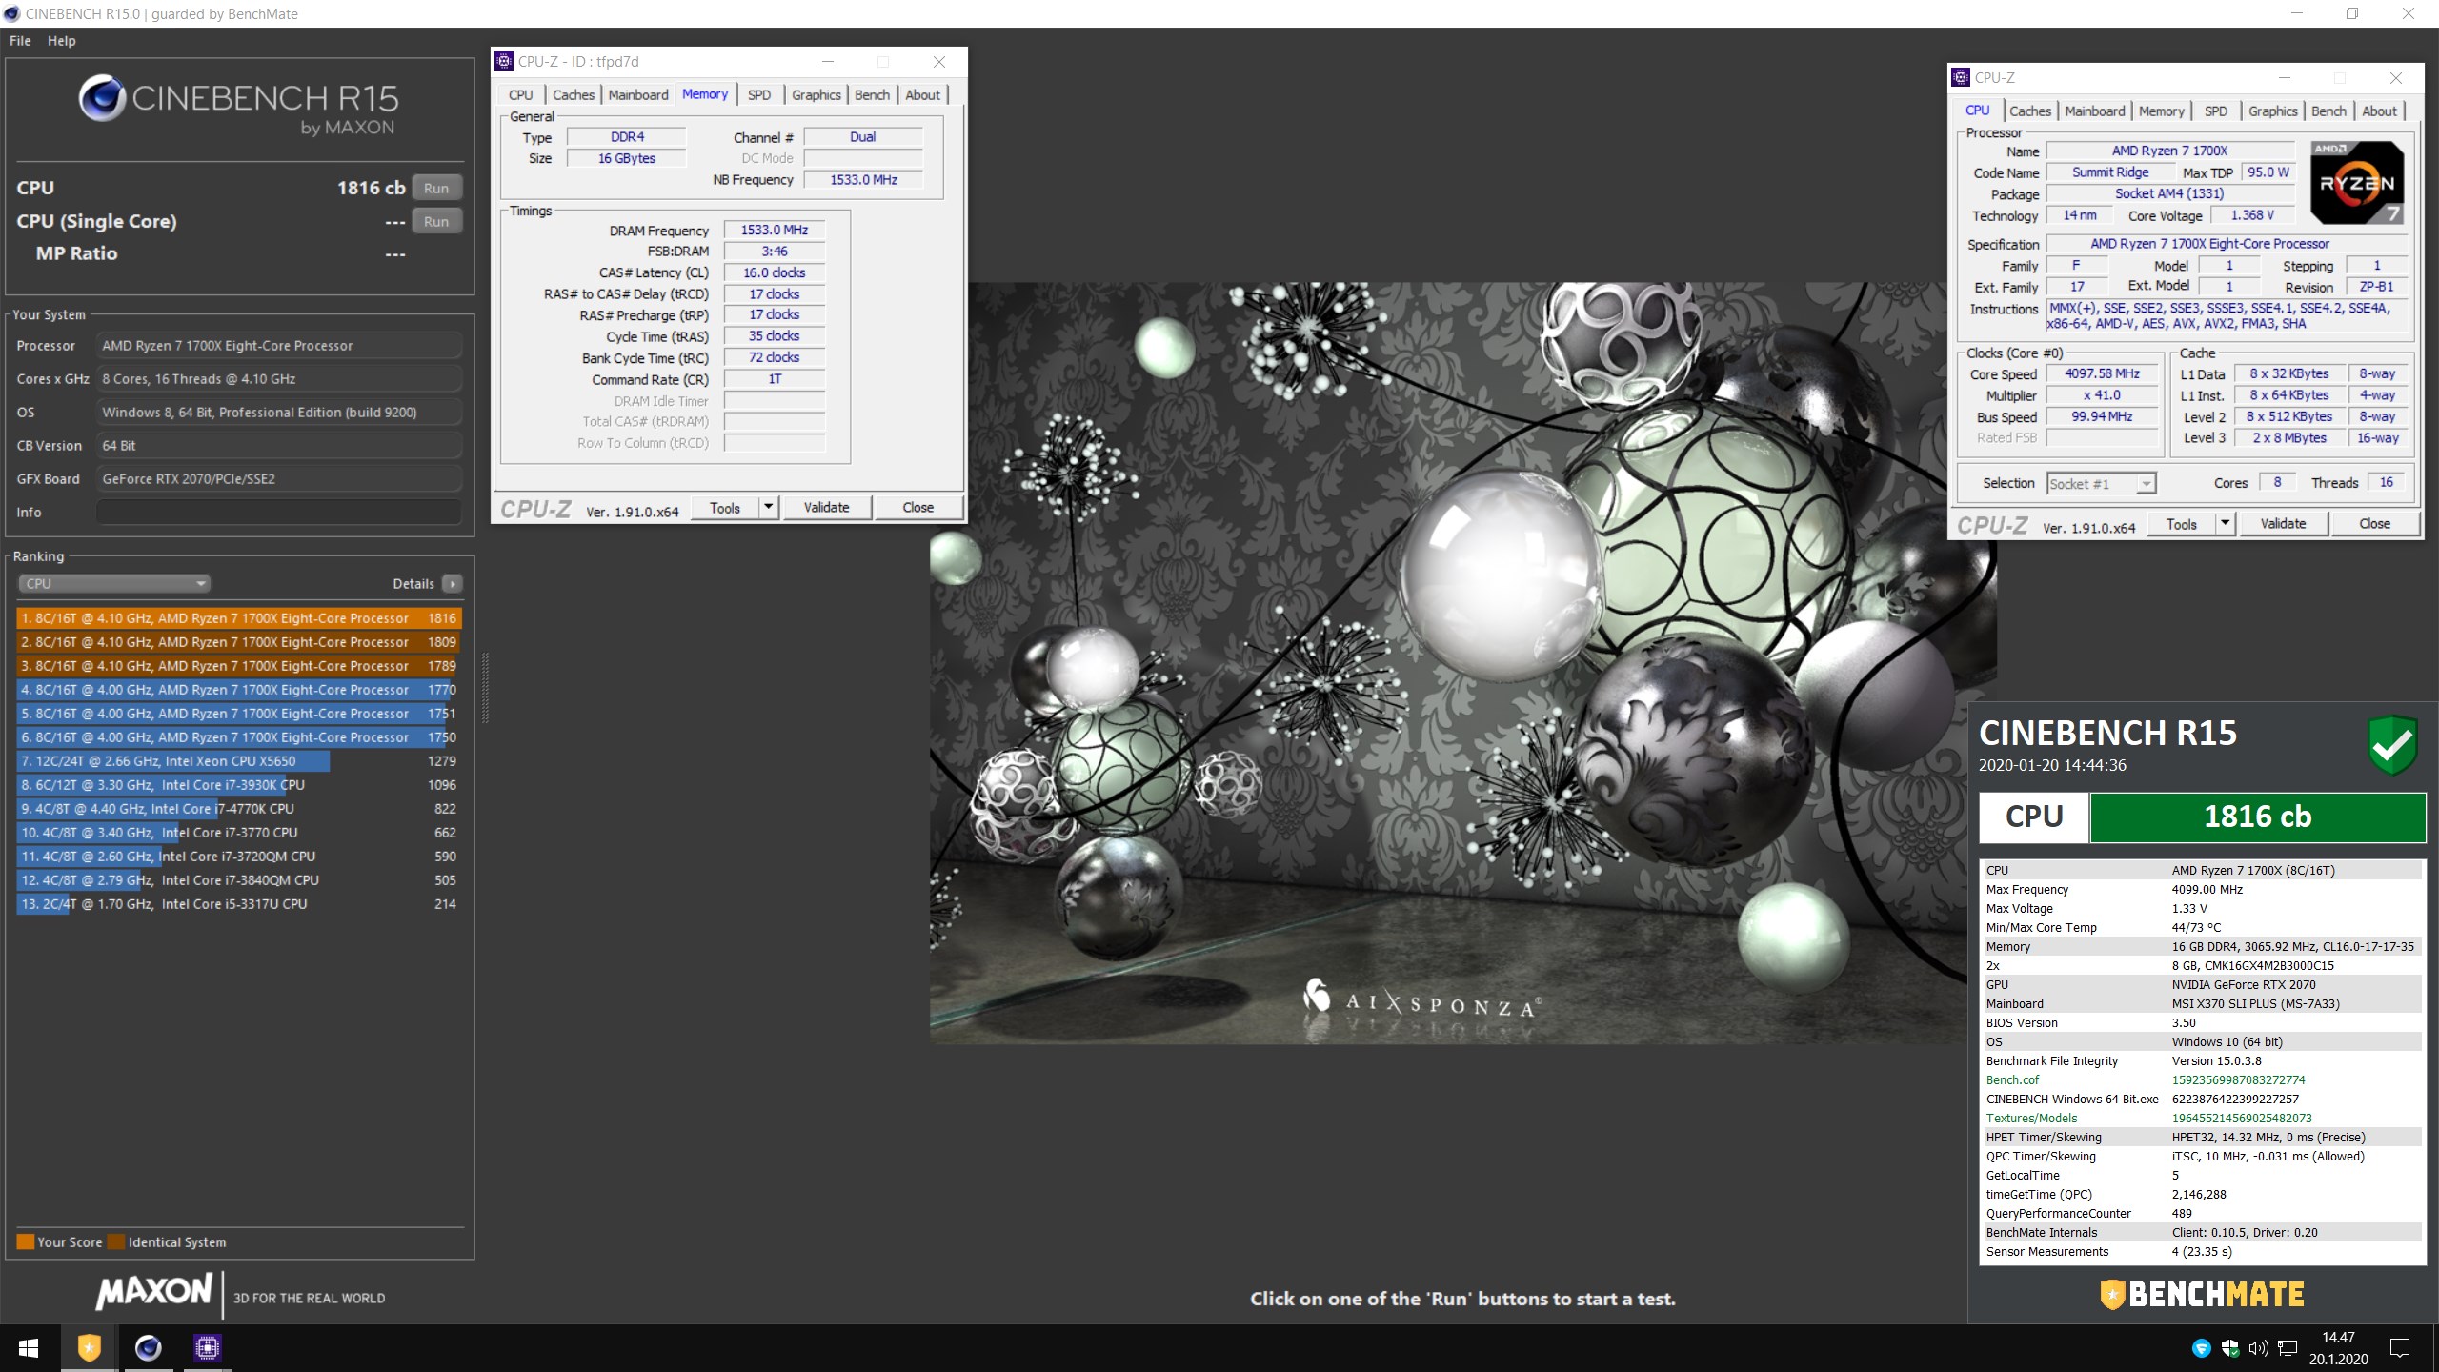Select ranking row 2 scoring 1809
The height and width of the screenshot is (1372, 2439).
(x=239, y=642)
